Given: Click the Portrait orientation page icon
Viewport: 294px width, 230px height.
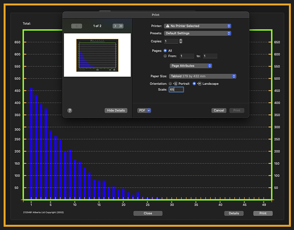Looking at the screenshot, I should (x=175, y=84).
